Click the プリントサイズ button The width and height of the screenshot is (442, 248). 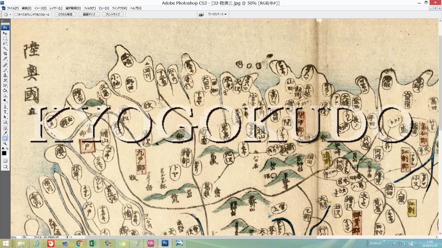[113, 14]
